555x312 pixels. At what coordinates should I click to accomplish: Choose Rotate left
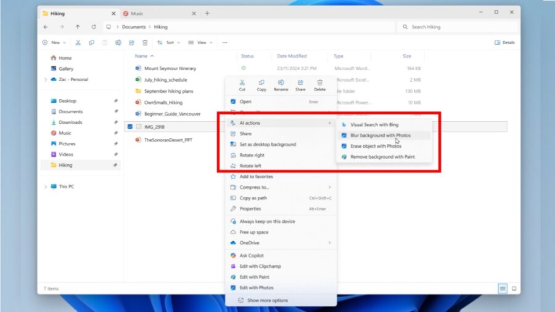pos(281,166)
